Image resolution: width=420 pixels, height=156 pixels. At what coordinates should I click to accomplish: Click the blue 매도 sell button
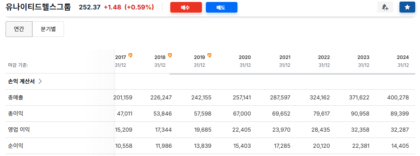coord(222,7)
